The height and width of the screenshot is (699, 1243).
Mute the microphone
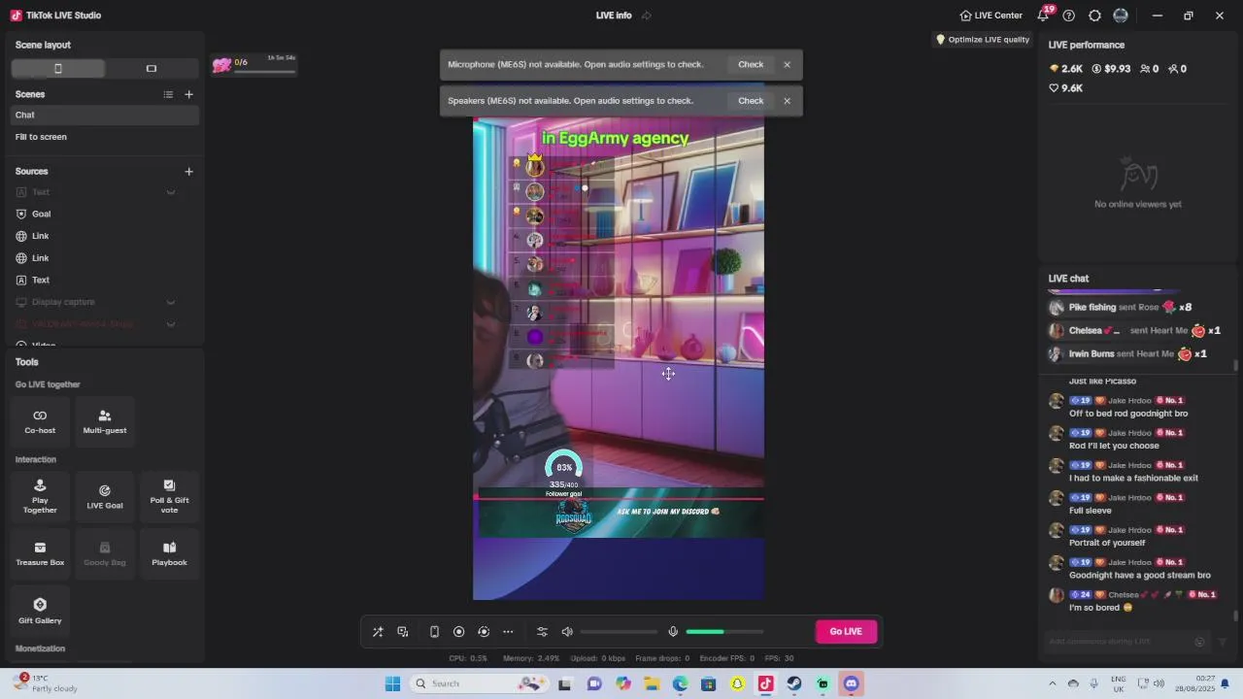point(673,632)
